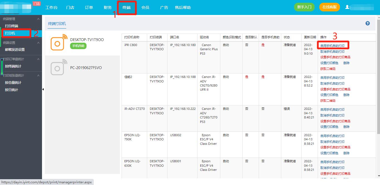Collapse the 终端设置 sidebar section
Screen dimensions: 380x185
pyautogui.click(x=38, y=43)
